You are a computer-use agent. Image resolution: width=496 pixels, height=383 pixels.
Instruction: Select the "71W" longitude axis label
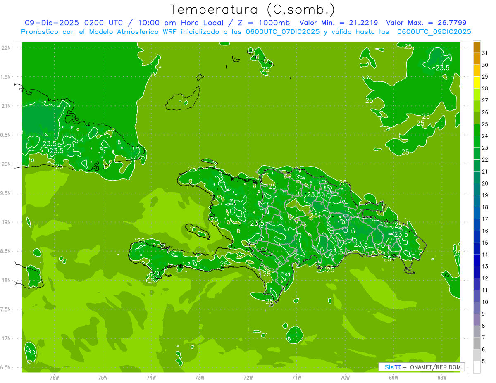coord(296,378)
